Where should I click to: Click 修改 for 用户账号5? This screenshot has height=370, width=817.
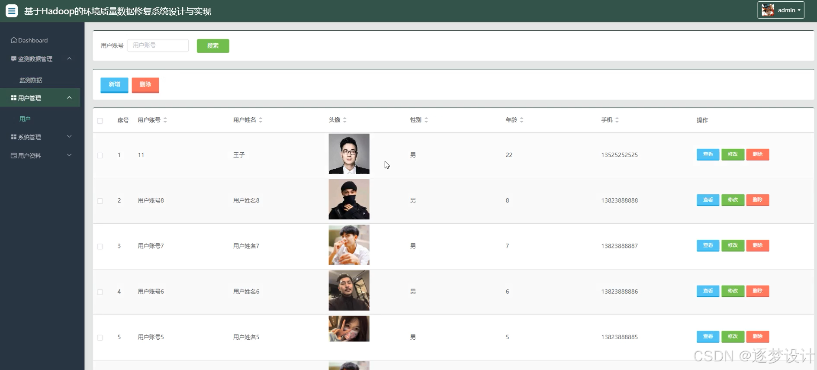coord(733,337)
